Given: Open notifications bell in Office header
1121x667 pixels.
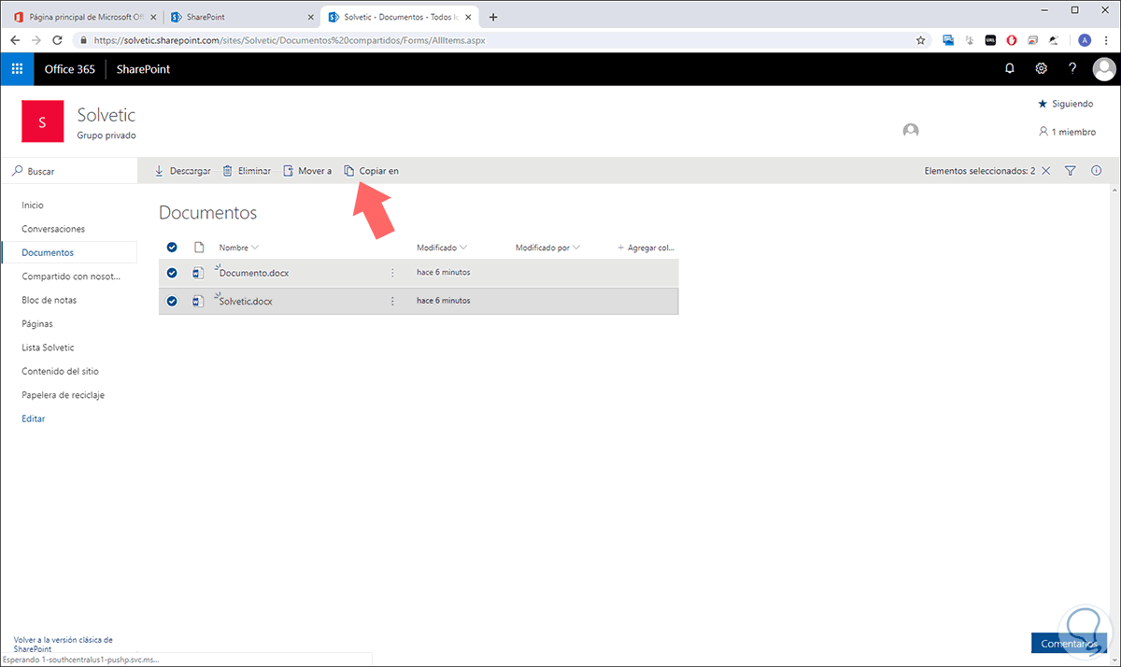Looking at the screenshot, I should (x=1010, y=69).
